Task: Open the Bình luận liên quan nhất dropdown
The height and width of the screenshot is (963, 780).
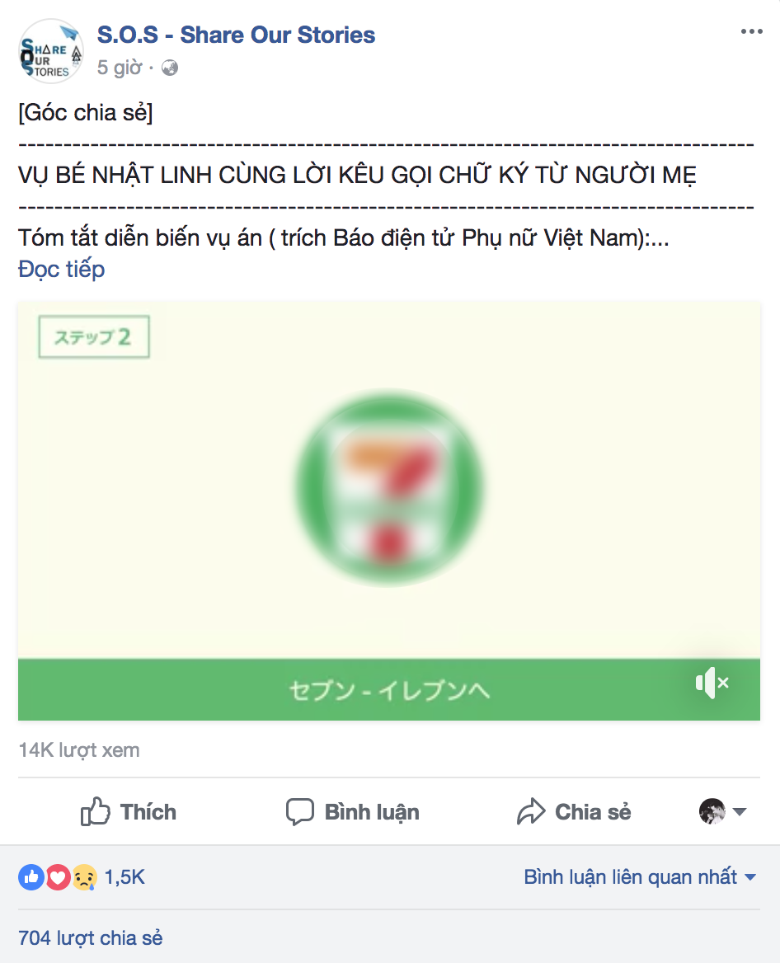Action: click(x=639, y=877)
